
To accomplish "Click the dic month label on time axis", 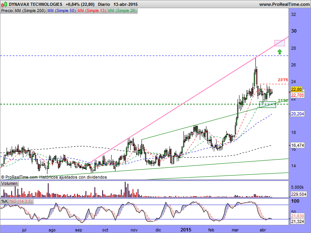I will pyautogui.click(x=158, y=230).
